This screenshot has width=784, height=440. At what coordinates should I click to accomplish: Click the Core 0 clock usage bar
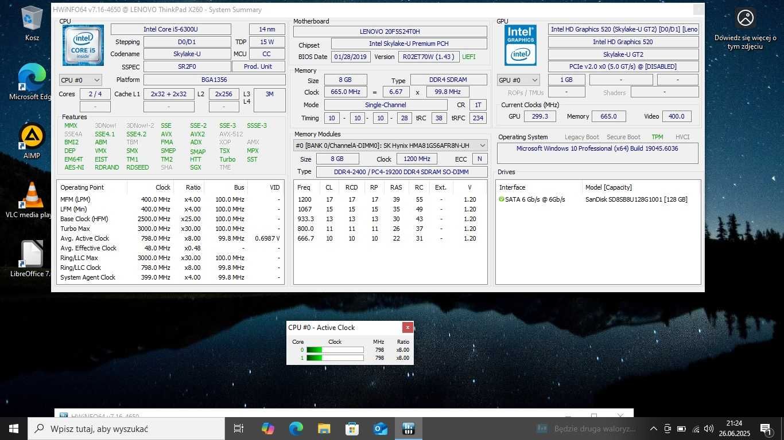[x=335, y=349]
